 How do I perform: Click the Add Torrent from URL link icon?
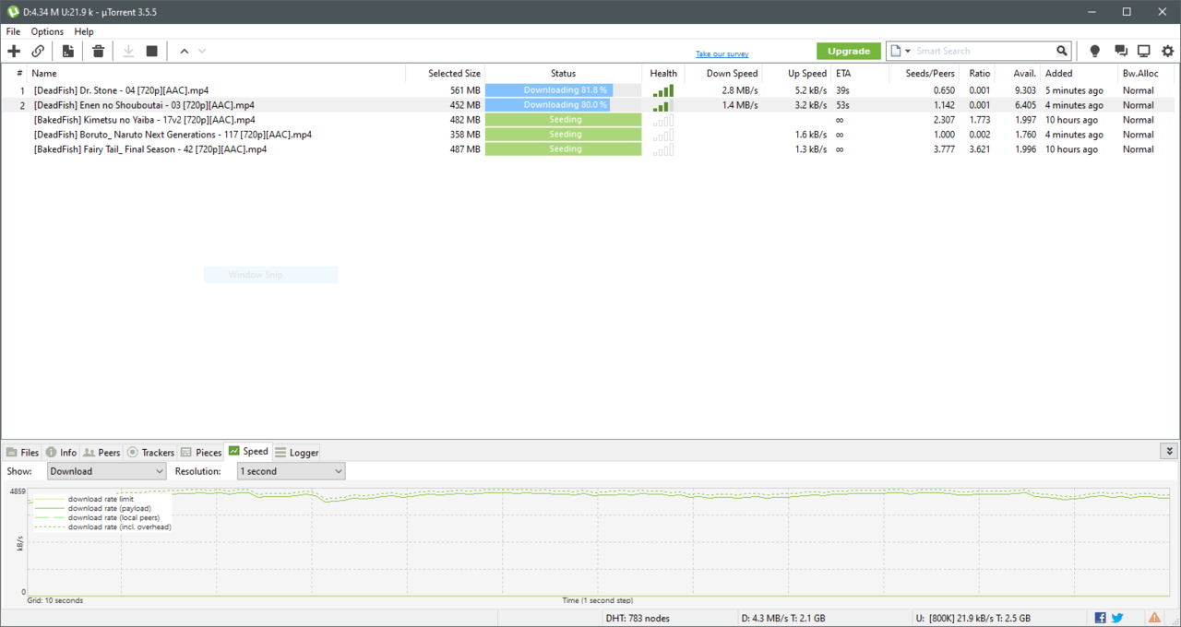[38, 52]
